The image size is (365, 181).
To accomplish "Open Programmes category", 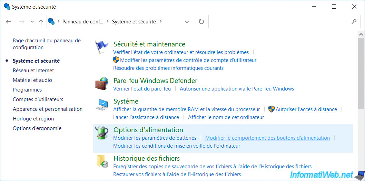I will pyautogui.click(x=27, y=89).
